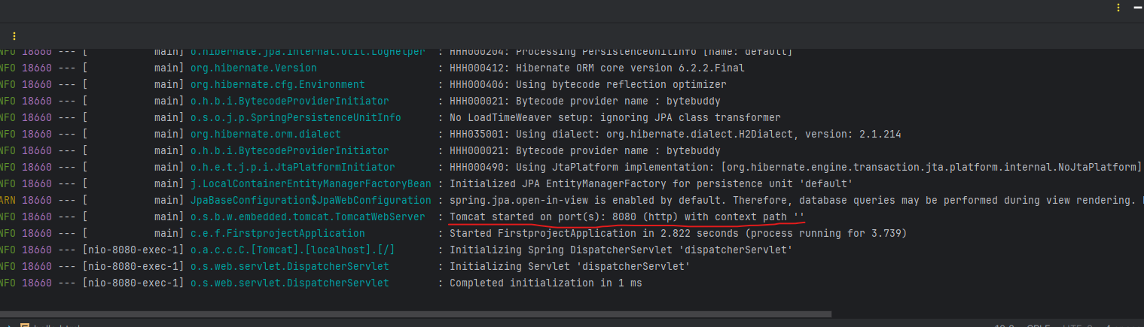Click the 'org.hibernate.cfg.Environment' logger name
1144x327 pixels.
pos(277,84)
